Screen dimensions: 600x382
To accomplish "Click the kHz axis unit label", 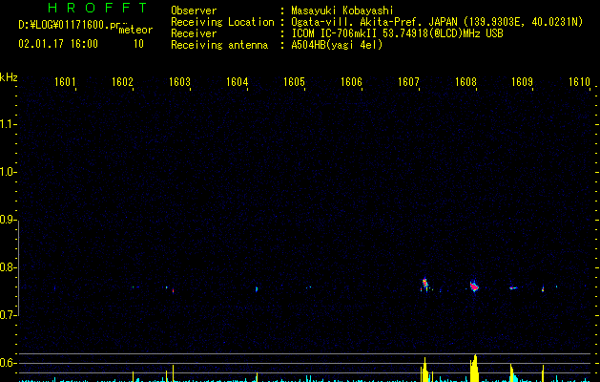I will click(x=9, y=77).
